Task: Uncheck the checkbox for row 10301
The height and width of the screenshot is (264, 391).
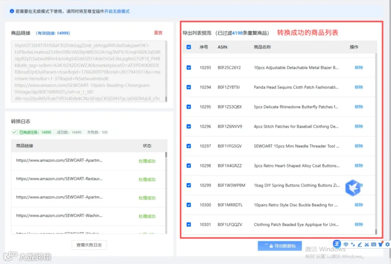Action: pos(189,224)
